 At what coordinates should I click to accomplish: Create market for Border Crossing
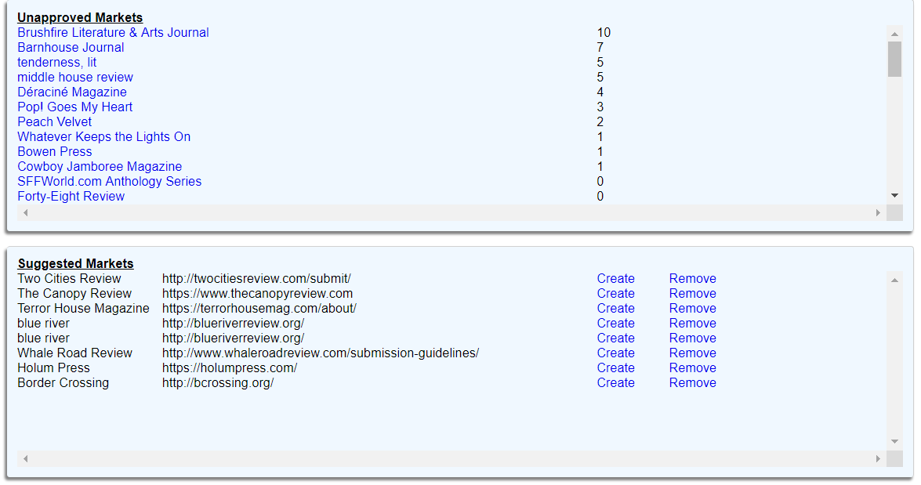tap(615, 383)
